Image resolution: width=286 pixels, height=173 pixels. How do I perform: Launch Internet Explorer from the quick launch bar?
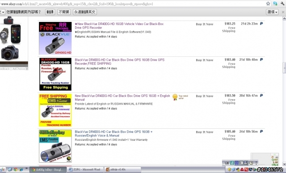[x=21, y=169]
